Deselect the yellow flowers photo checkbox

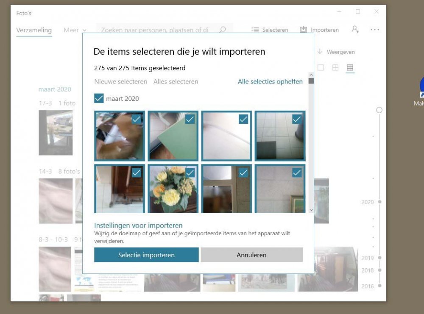(x=190, y=172)
